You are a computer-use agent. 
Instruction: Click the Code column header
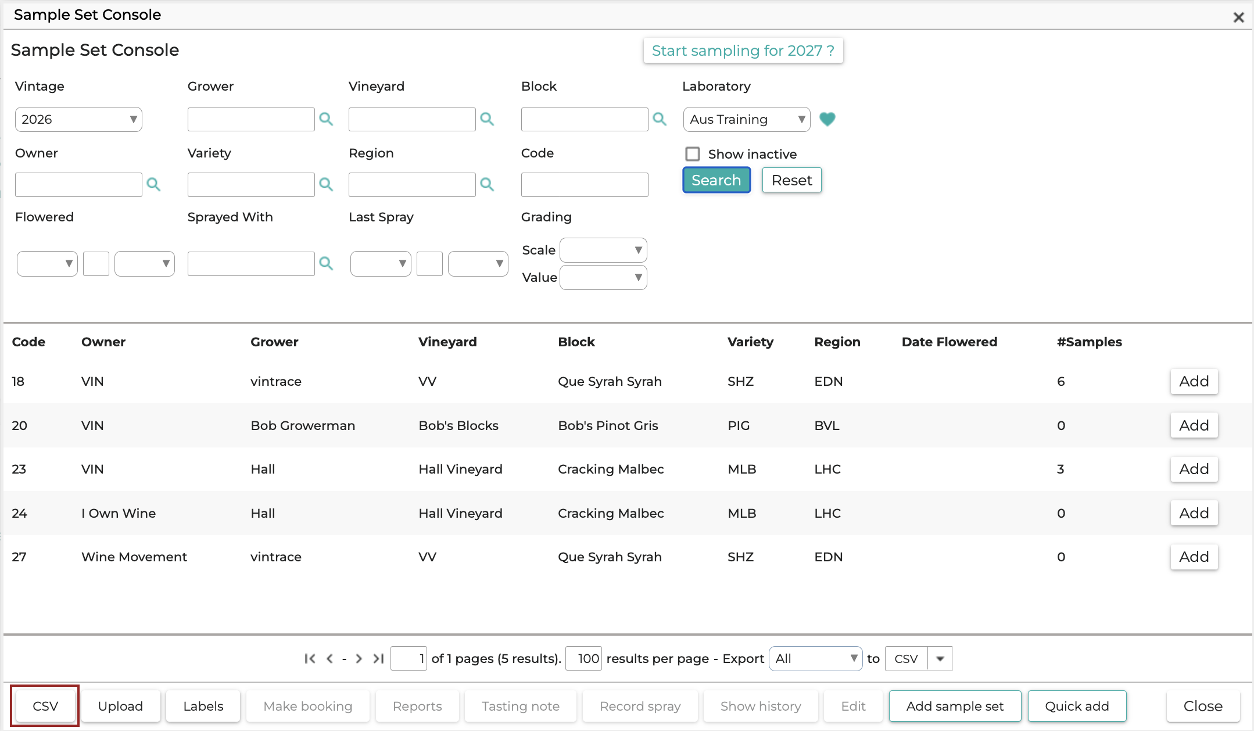point(28,342)
